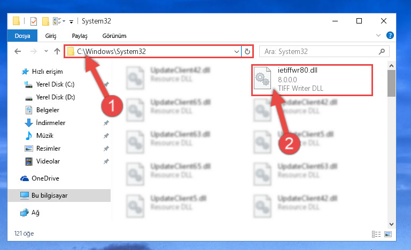Open the Paylaş ribbon tab
Image resolution: width=411 pixels, height=250 pixels.
pos(80,36)
